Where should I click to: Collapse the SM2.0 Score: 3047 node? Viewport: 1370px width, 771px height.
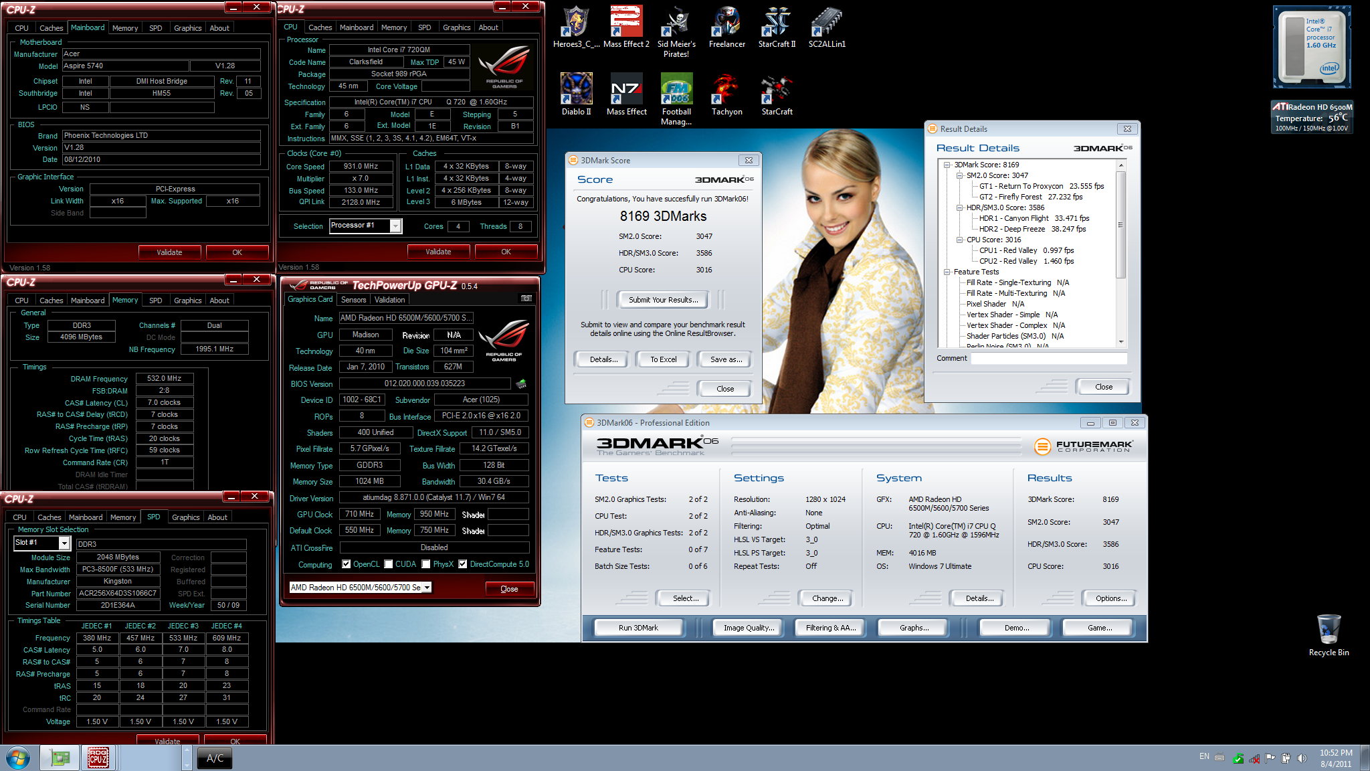click(x=959, y=175)
